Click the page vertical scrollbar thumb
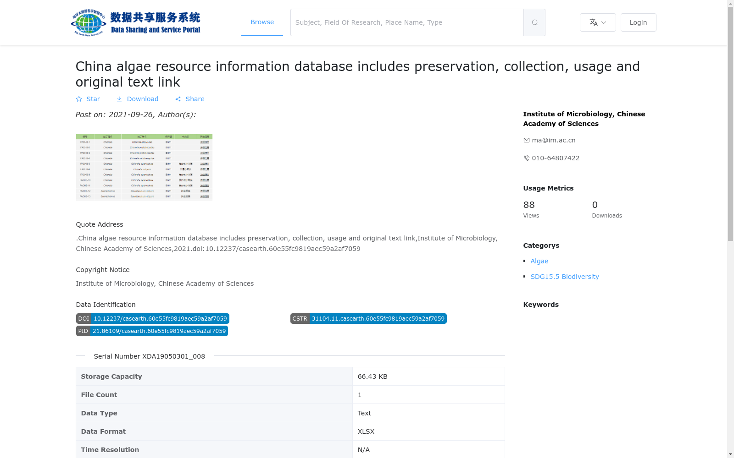This screenshot has height=458, width=734. pyautogui.click(x=730, y=124)
